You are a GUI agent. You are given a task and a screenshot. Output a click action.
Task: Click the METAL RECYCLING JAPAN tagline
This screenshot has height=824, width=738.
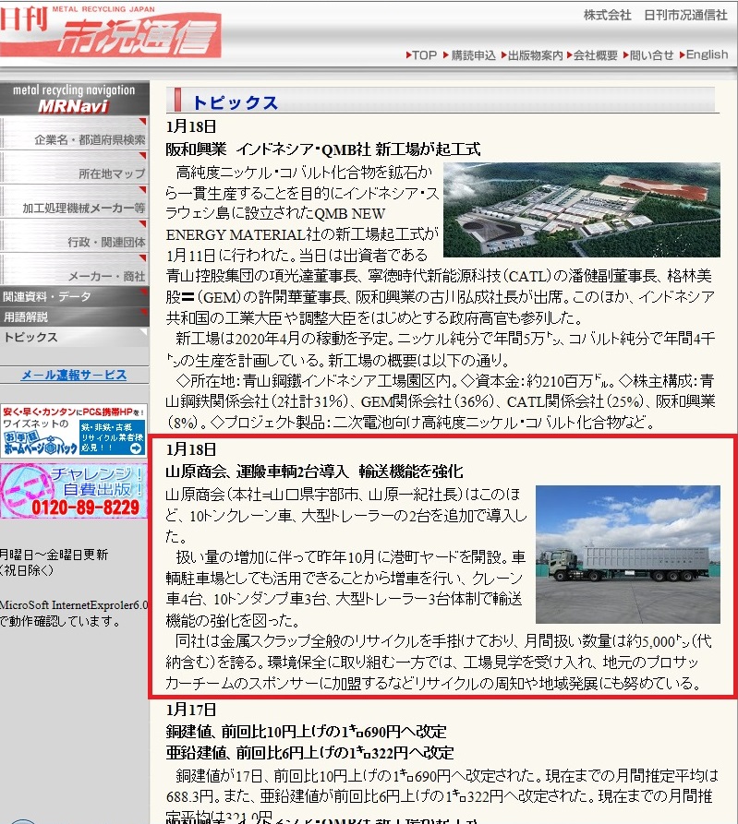coord(103,9)
